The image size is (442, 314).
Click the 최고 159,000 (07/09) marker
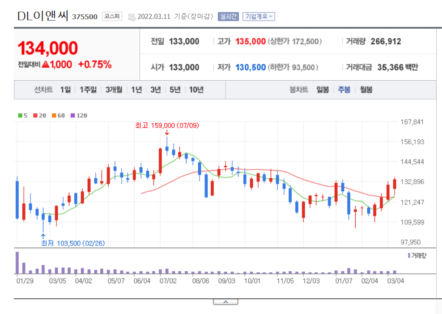click(167, 125)
